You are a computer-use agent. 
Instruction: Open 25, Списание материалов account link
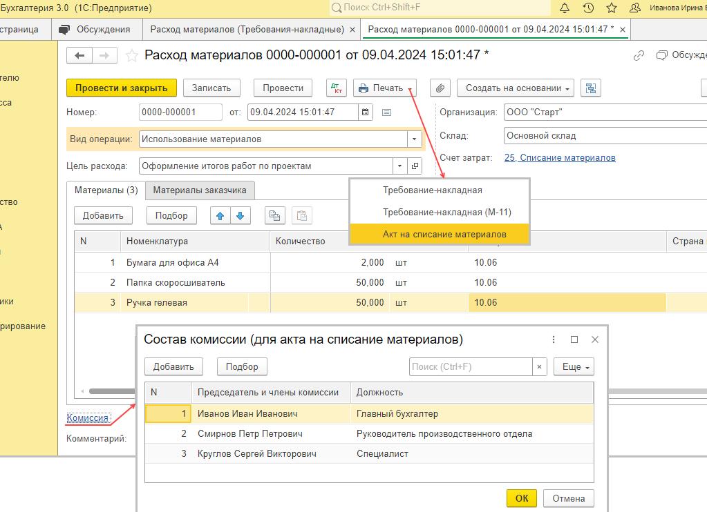coord(560,157)
